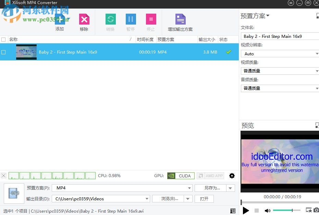319x215 pixels.
Task: Open the 预置方案 menu in right panel
Action: (255, 16)
